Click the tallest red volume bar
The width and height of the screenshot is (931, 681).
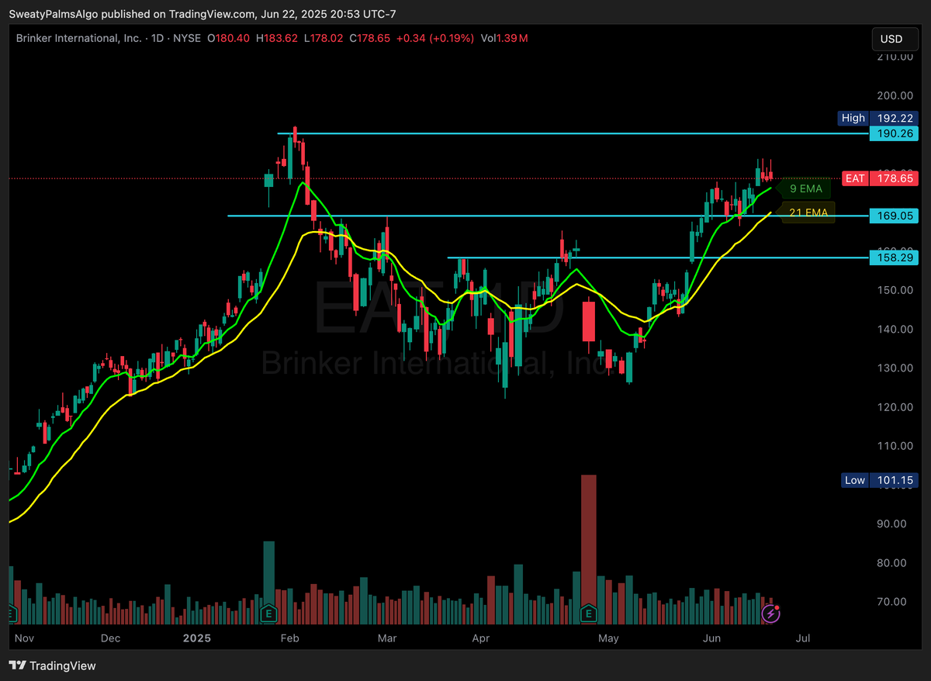coord(589,549)
